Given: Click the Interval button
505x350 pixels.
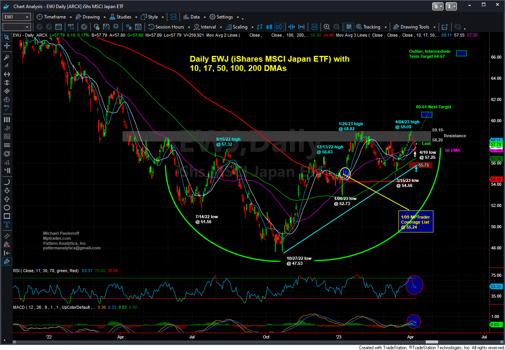Looking at the screenshot, I should (x=206, y=27).
